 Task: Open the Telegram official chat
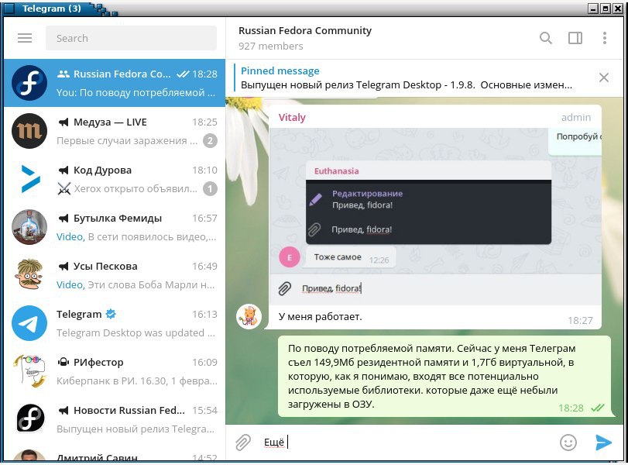click(115, 323)
